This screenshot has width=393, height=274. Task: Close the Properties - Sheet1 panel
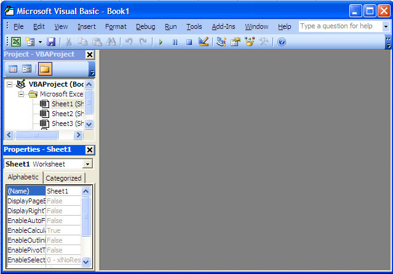pos(90,150)
